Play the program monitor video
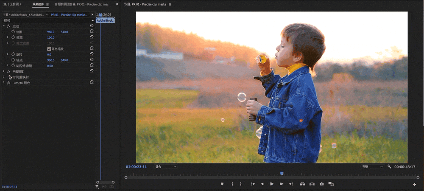This screenshot has width=424, height=191. pos(272,184)
